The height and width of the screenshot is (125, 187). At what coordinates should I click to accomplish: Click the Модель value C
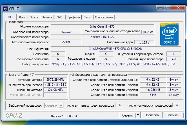tap(106, 54)
